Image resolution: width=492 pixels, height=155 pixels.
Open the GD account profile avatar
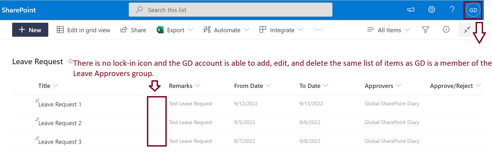473,10
